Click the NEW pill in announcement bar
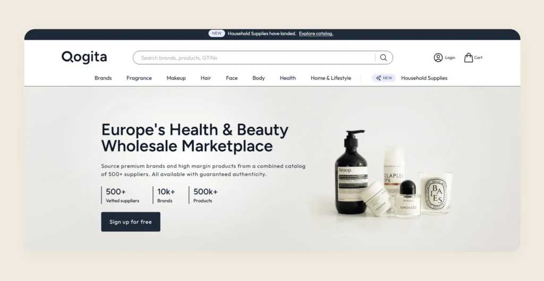This screenshot has width=544, height=281. tap(217, 33)
